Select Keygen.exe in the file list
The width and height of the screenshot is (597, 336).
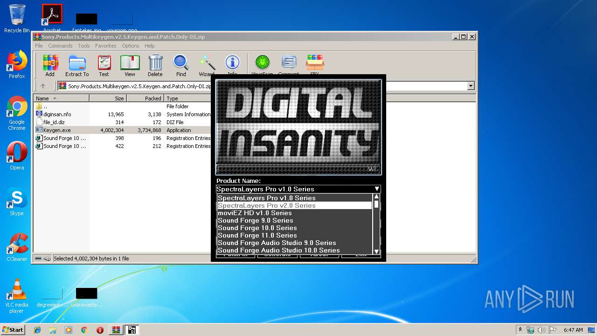coord(123,130)
